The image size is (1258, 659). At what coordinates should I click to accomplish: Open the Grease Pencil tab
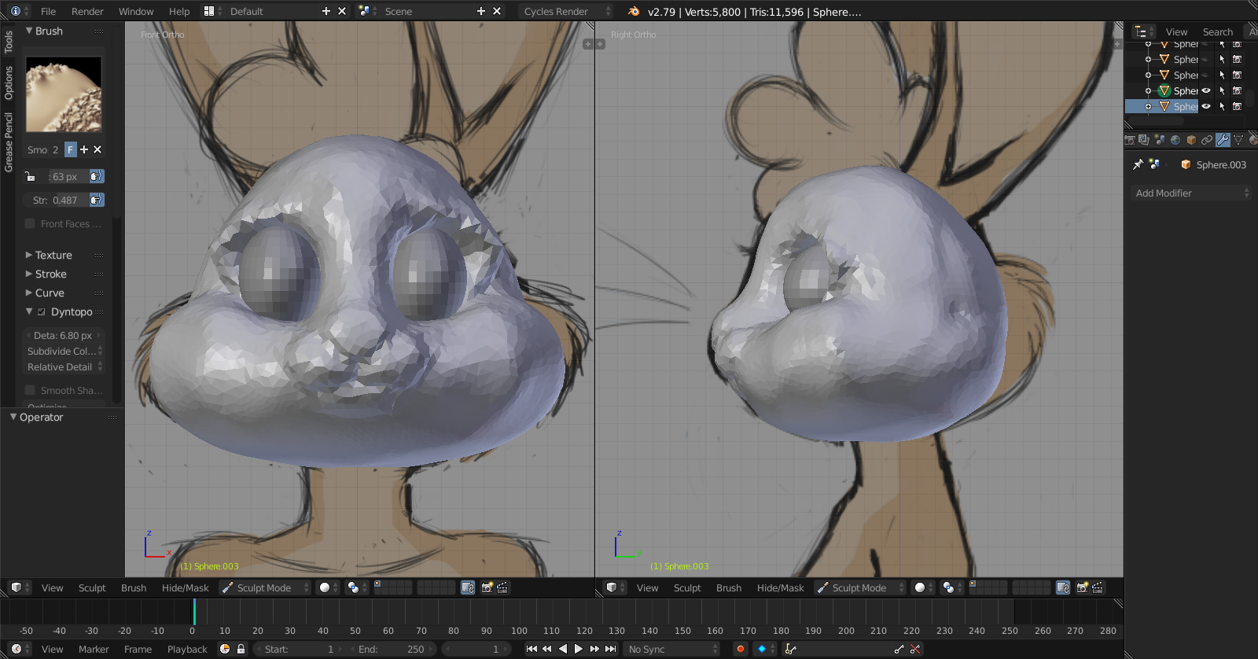pyautogui.click(x=8, y=142)
